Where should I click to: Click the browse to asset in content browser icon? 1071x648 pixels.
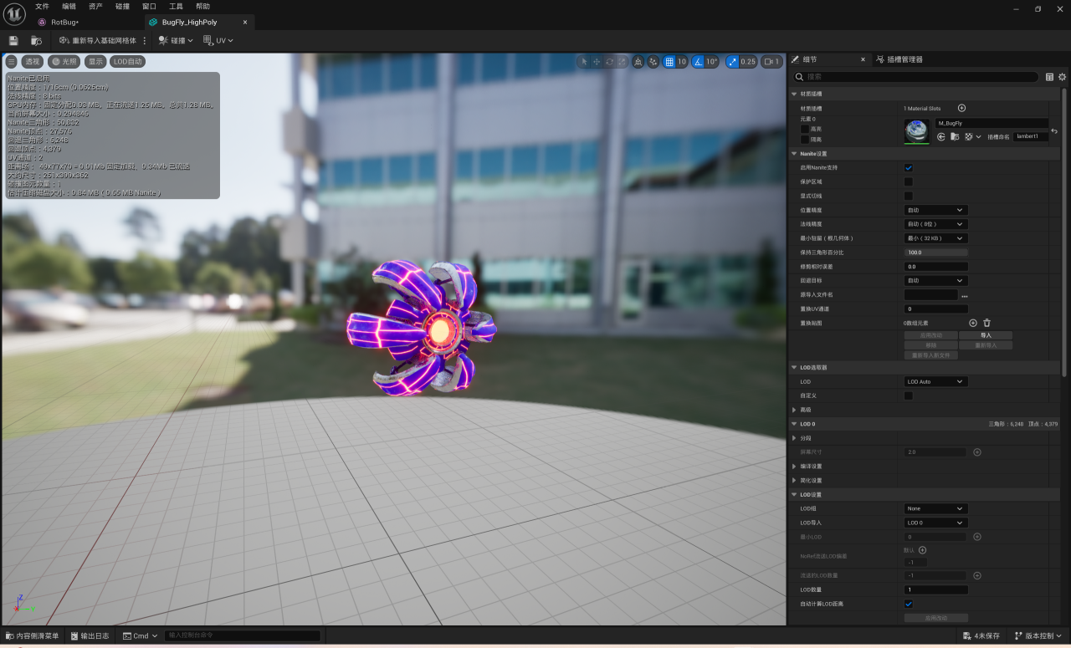36,40
